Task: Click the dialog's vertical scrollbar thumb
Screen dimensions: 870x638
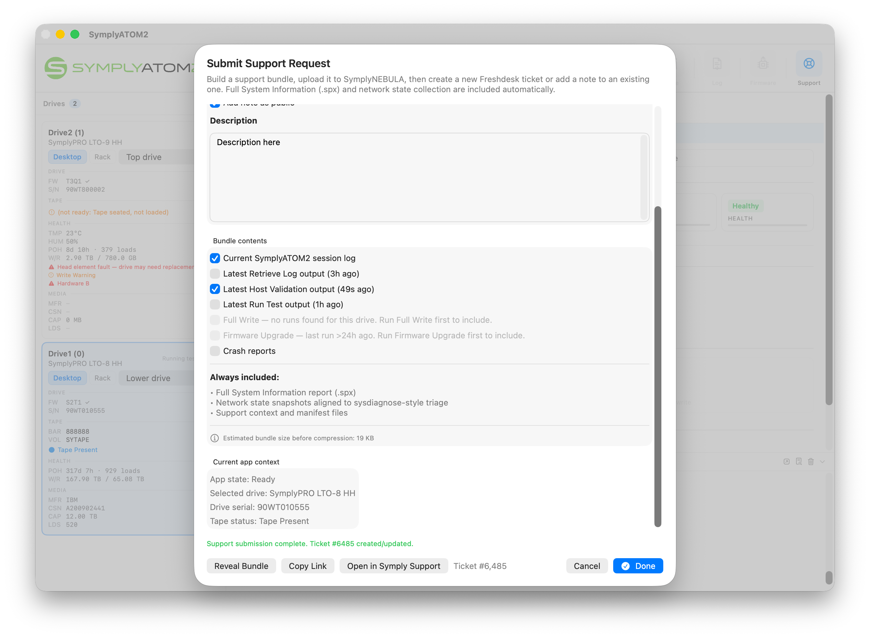Action: 658,366
